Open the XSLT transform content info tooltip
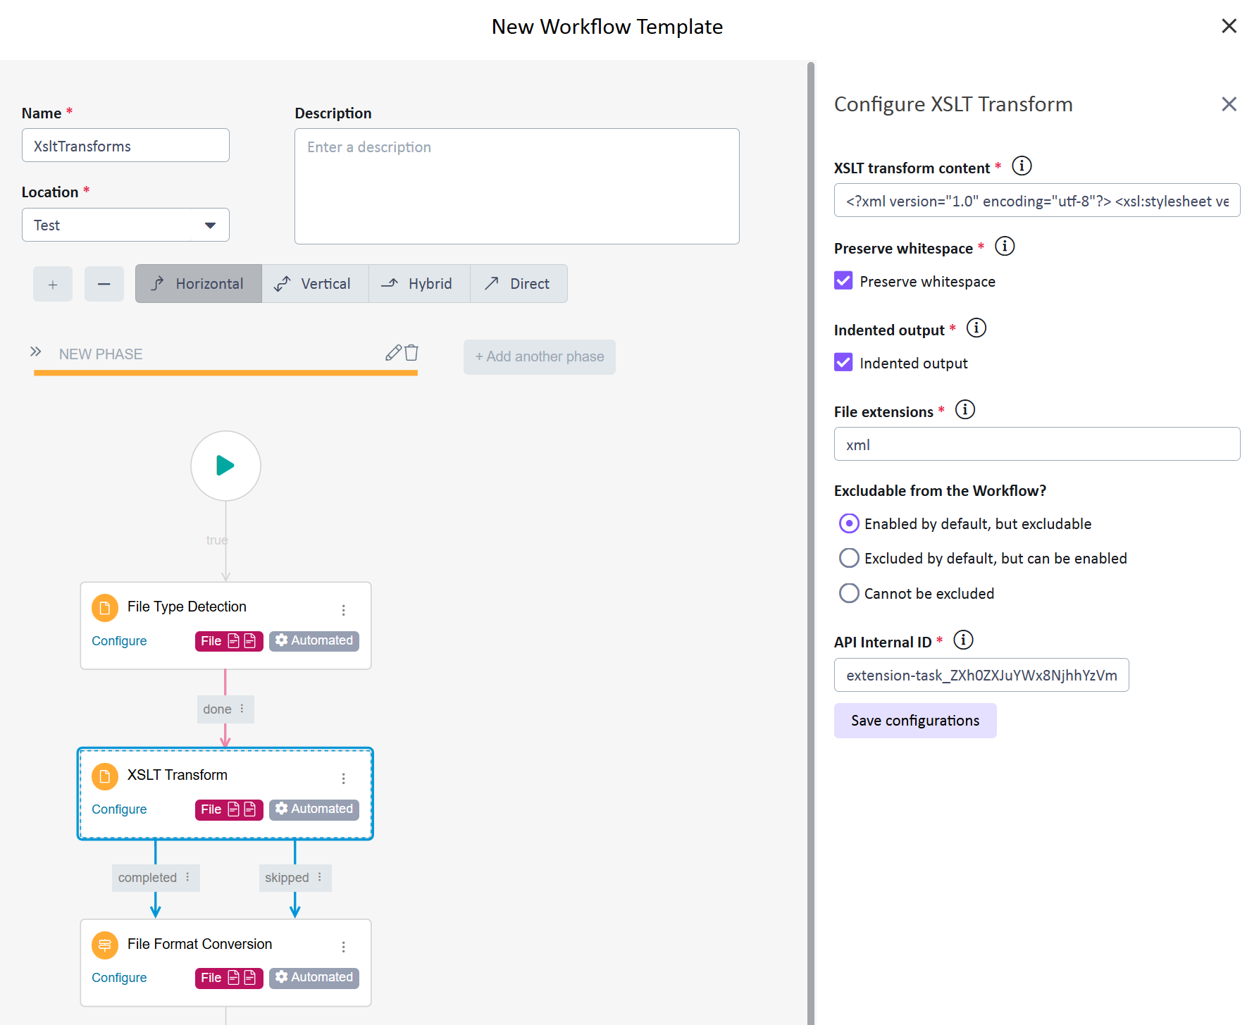The height and width of the screenshot is (1025, 1247). pos(1022,166)
